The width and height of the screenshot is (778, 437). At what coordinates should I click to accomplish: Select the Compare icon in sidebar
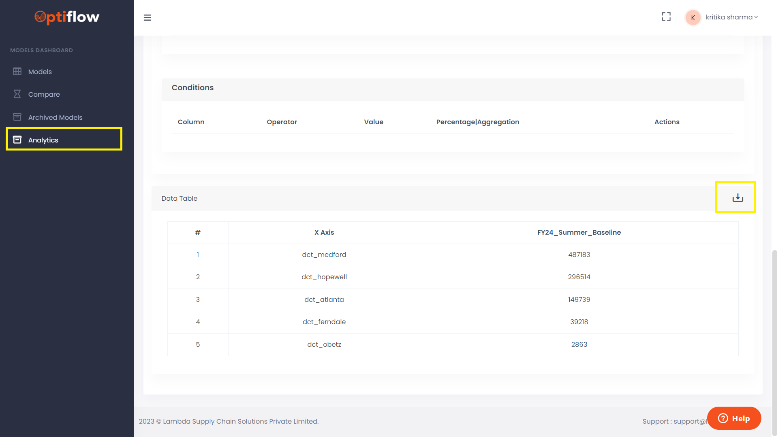[17, 94]
